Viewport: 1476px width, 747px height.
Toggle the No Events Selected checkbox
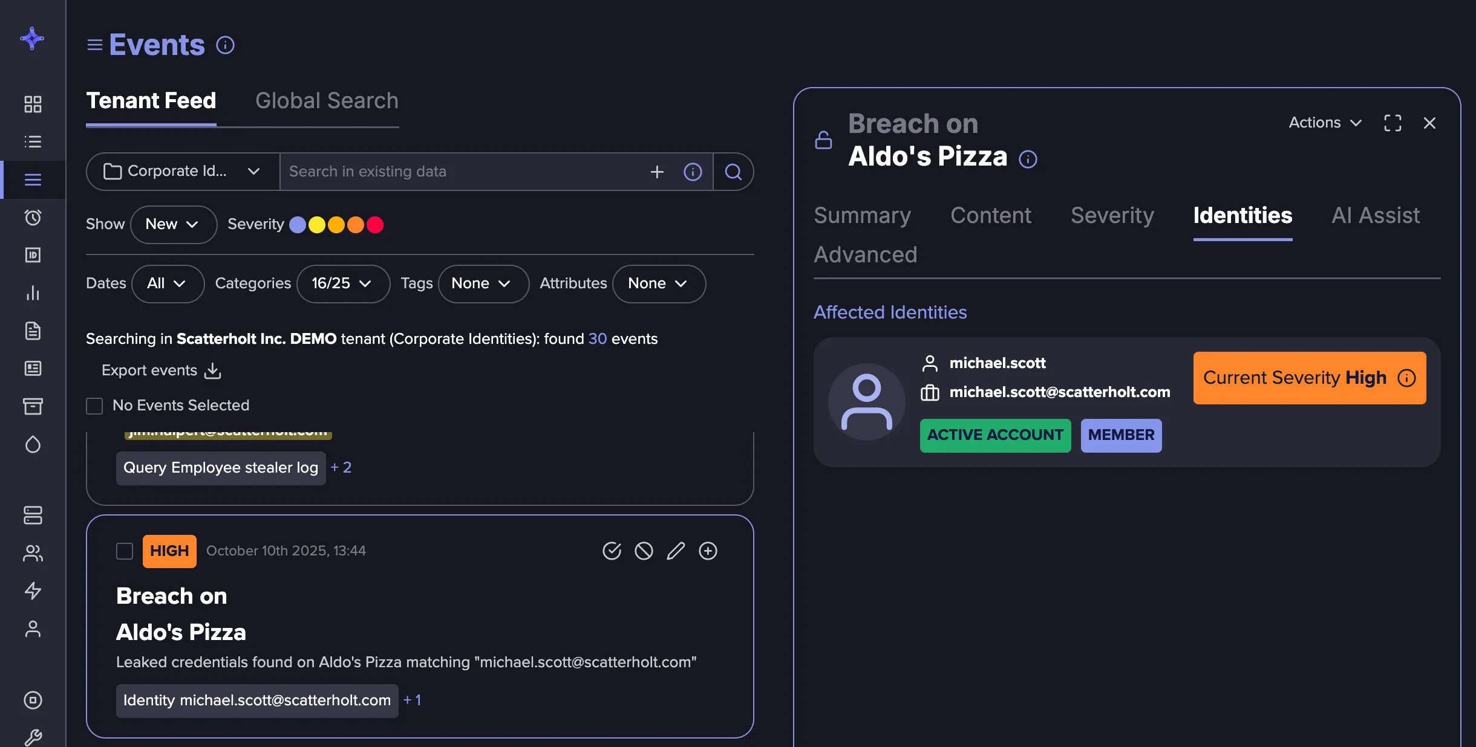[94, 406]
